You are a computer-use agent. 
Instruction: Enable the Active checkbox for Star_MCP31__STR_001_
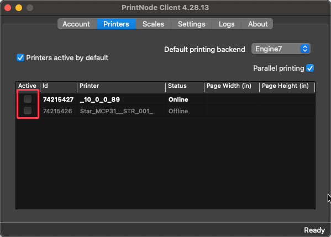[x=28, y=110]
